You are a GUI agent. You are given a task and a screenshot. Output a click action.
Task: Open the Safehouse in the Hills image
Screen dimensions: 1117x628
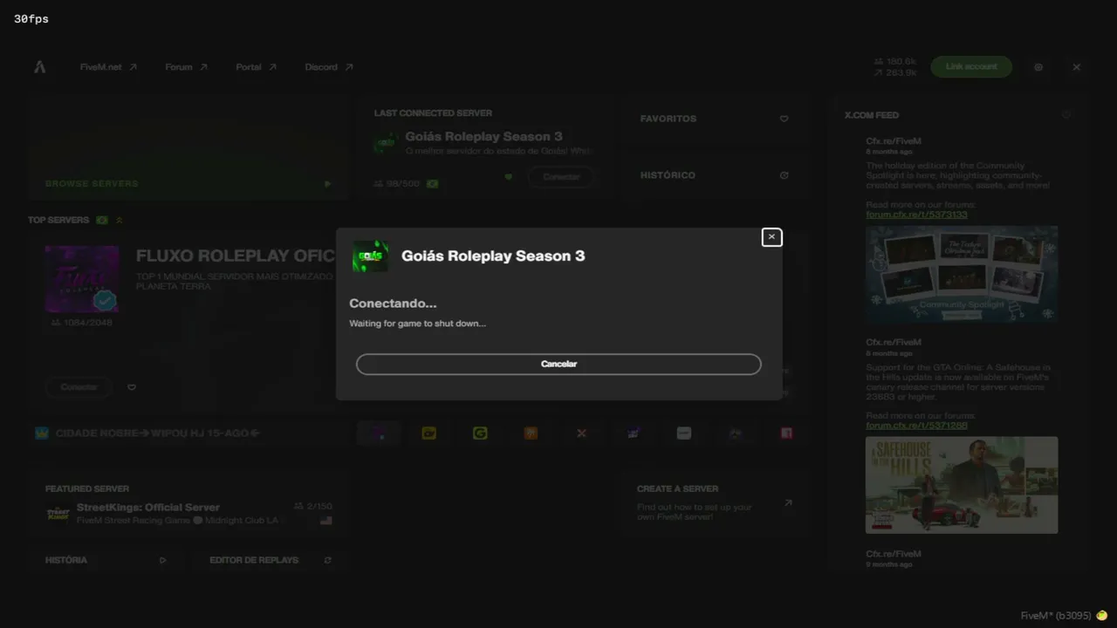coord(962,485)
